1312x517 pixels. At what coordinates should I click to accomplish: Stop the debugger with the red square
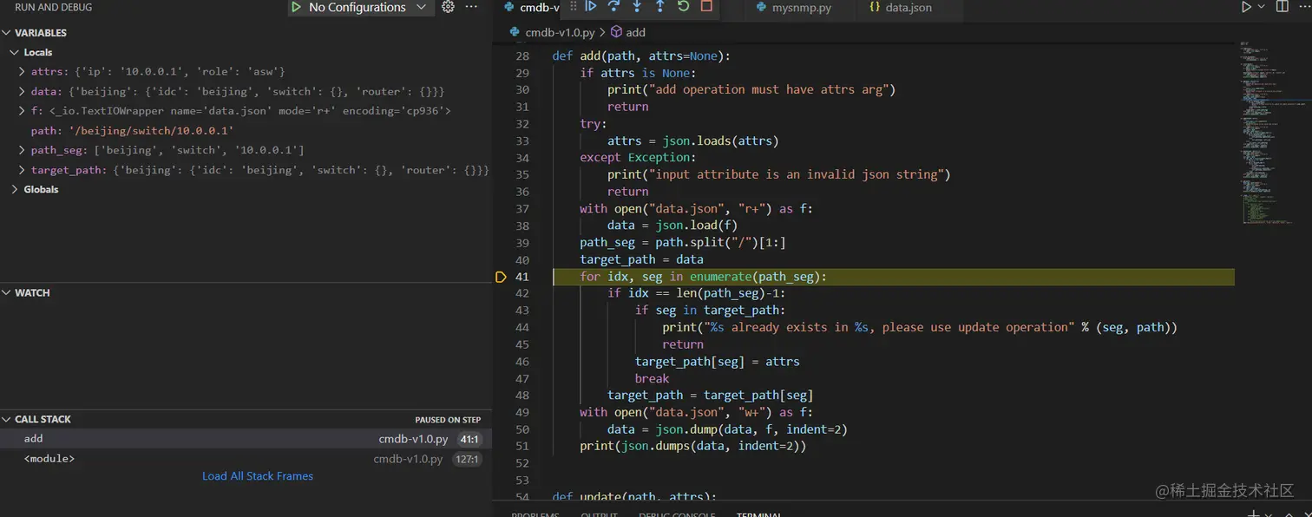pos(706,7)
